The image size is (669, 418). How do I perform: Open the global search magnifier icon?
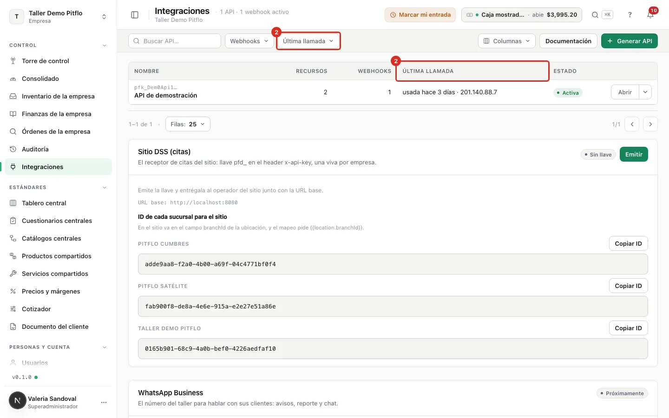tap(595, 15)
